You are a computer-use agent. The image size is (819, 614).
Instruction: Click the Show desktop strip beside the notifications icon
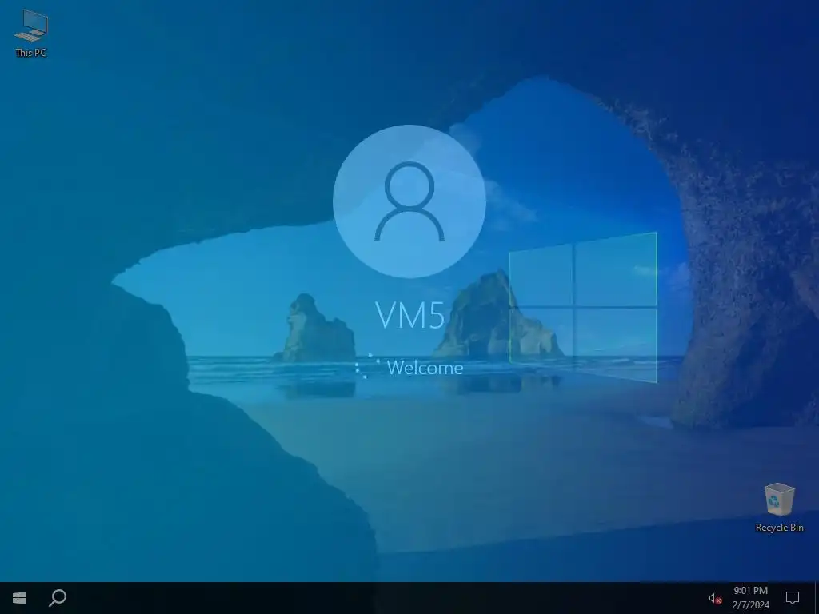pyautogui.click(x=817, y=598)
